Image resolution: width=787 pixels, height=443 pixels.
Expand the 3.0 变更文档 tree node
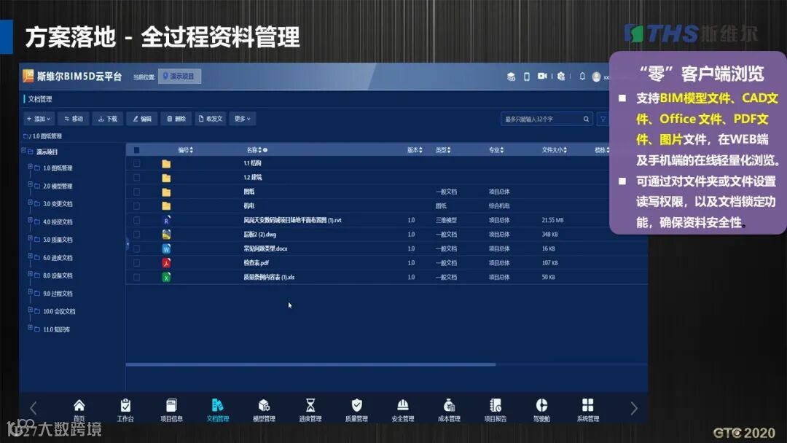(30, 202)
